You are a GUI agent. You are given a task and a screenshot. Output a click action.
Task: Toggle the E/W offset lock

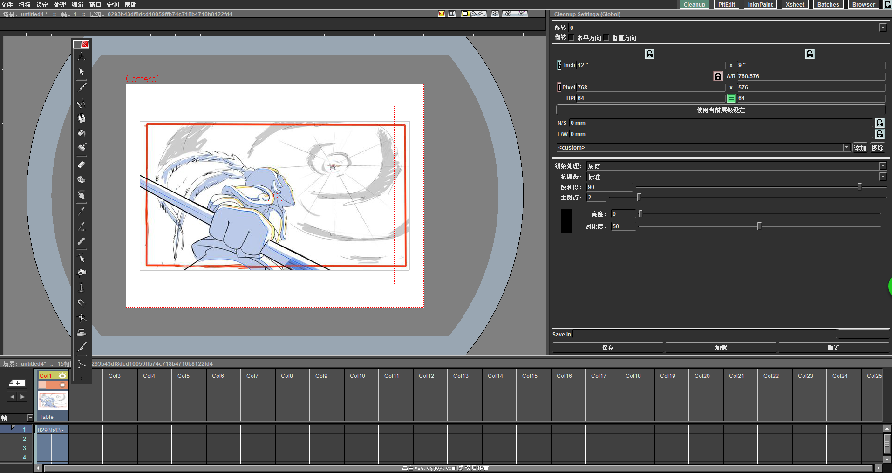(879, 134)
